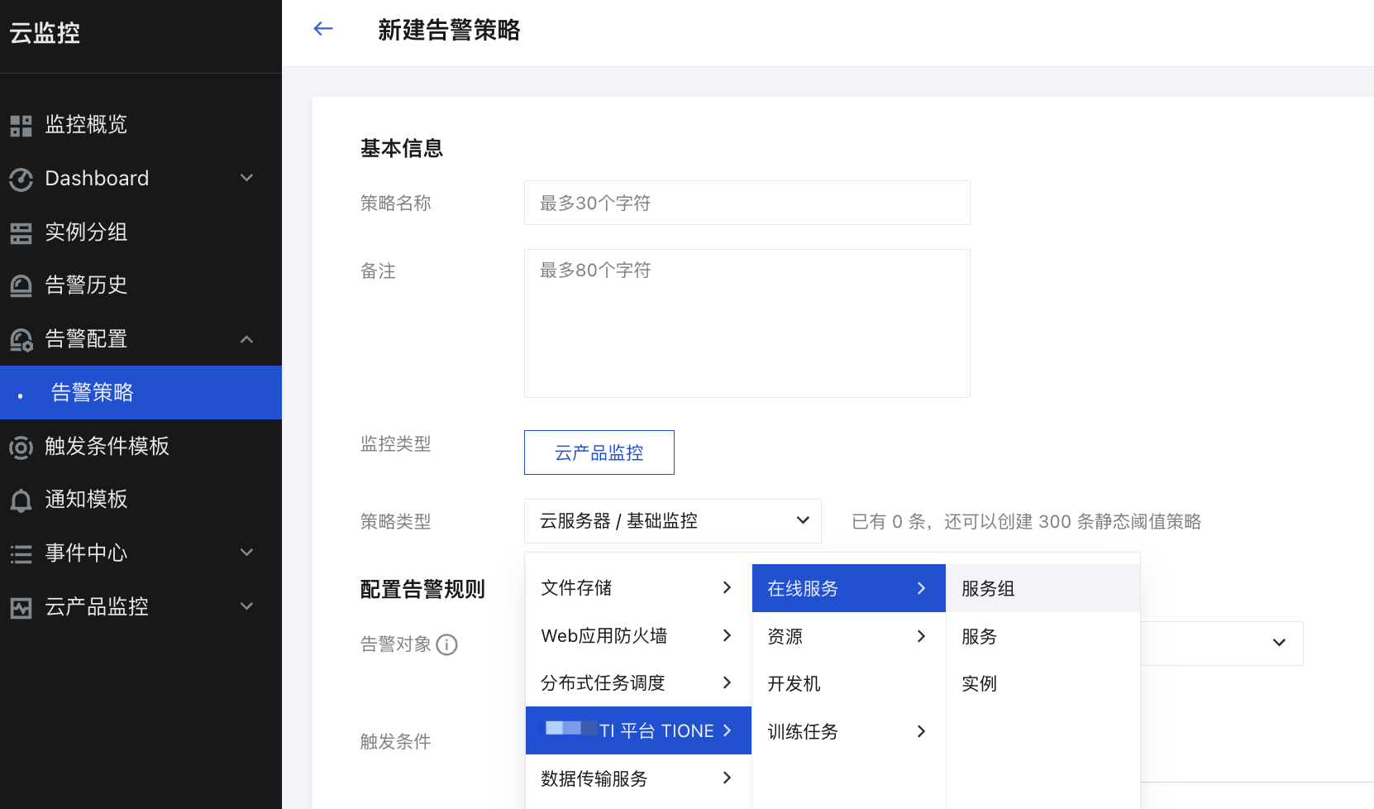The width and height of the screenshot is (1374, 809).
Task: Click the 配置告警规则 section heading
Action: [x=422, y=589]
